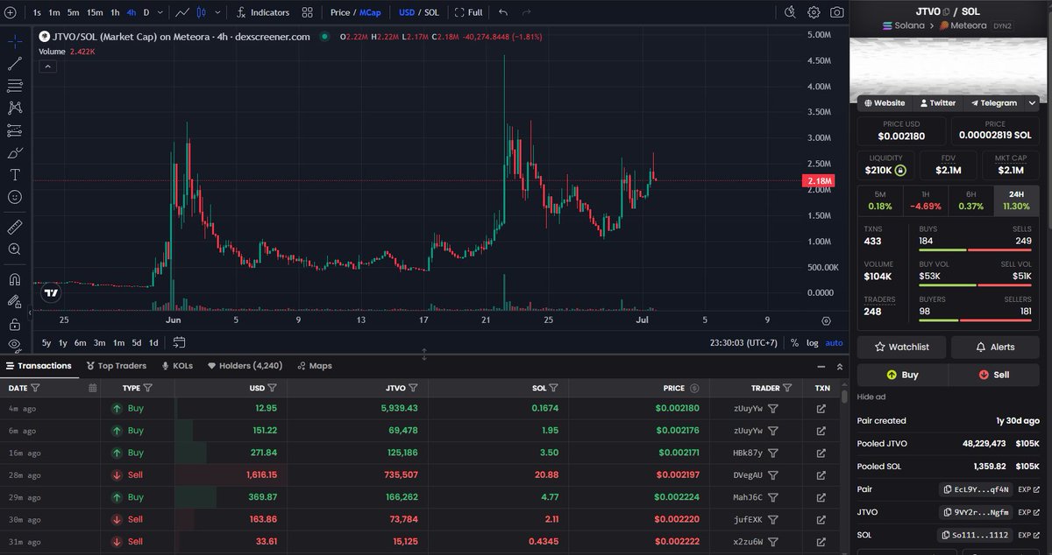Open the emoji icons tool

pyautogui.click(x=15, y=198)
